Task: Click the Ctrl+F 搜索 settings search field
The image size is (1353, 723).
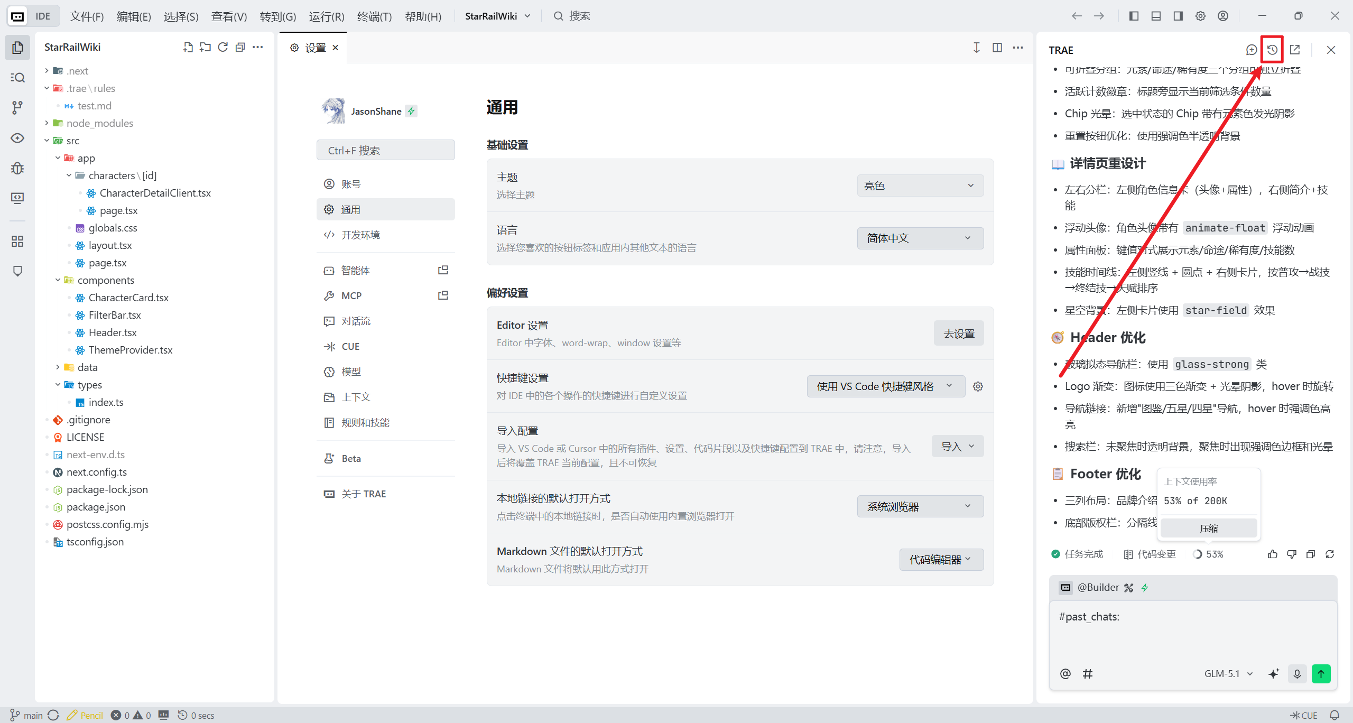Action: [x=386, y=150]
